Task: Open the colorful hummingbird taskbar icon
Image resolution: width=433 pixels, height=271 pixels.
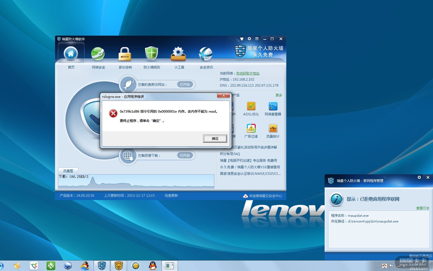Action: coord(34,266)
